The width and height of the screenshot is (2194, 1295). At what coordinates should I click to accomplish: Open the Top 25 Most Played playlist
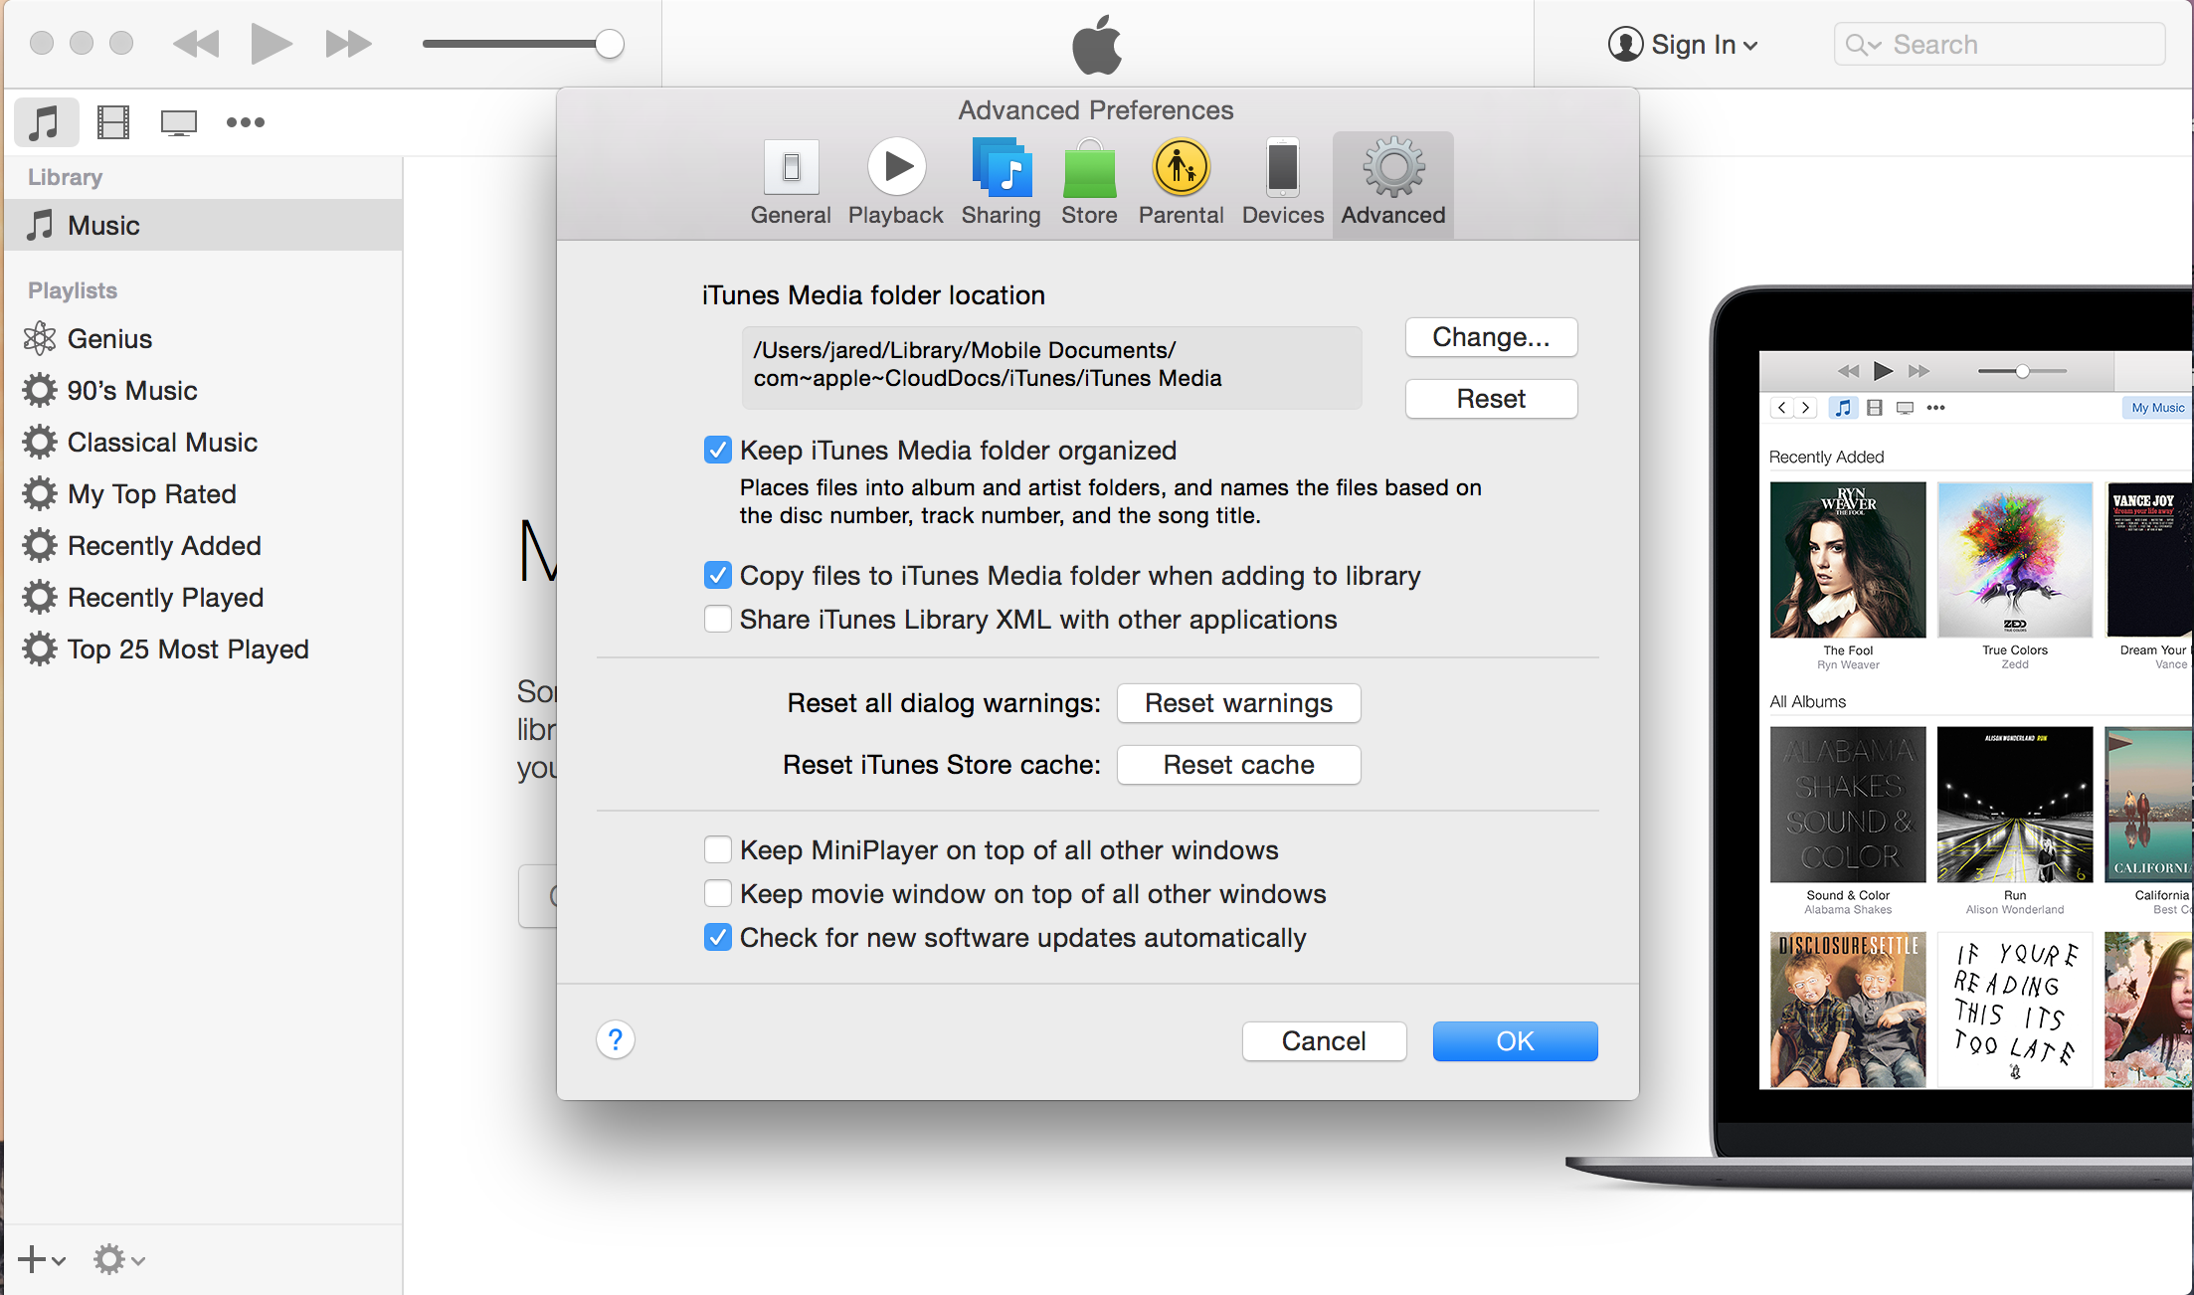coord(203,648)
